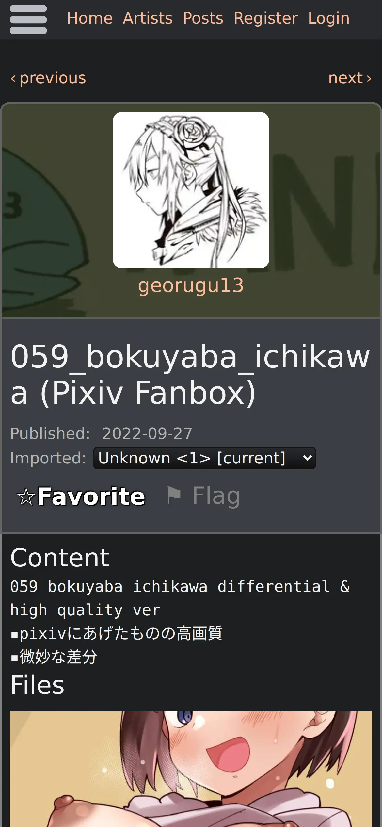Go to the Home page

tap(90, 18)
